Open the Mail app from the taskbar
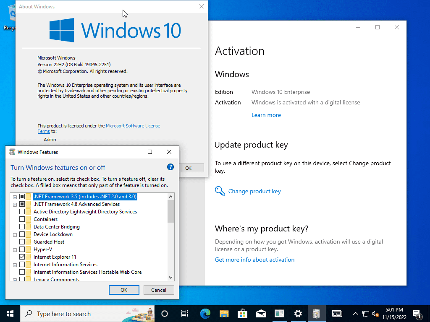The image size is (430, 322). pyautogui.click(x=261, y=314)
